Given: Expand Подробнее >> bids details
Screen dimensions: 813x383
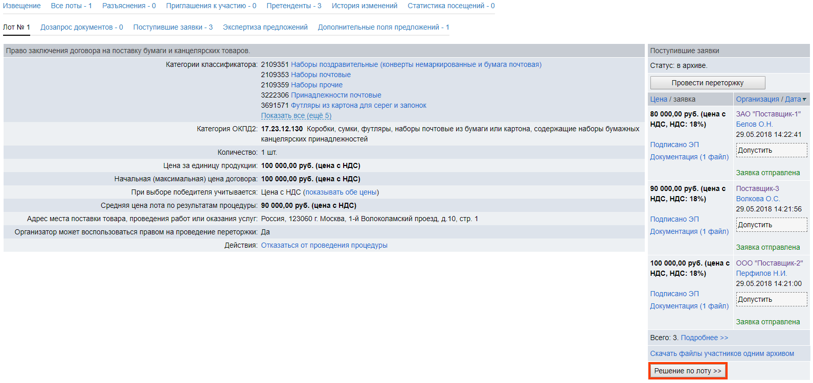Looking at the screenshot, I should point(704,338).
